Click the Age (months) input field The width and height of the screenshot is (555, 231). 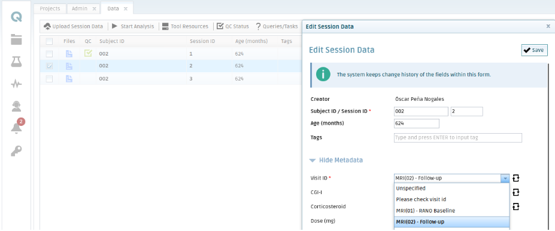click(417, 124)
